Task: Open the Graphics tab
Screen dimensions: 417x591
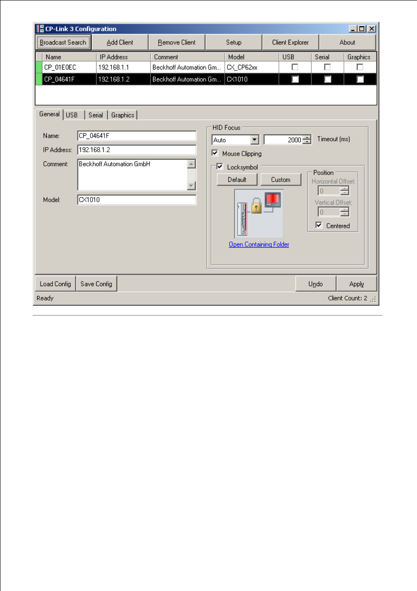Action: point(123,115)
